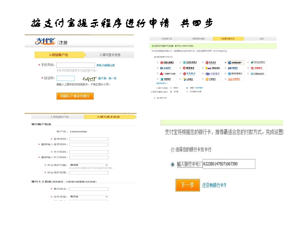
Task: Click the 安全保护答案 input field
Action: (x=89, y=173)
